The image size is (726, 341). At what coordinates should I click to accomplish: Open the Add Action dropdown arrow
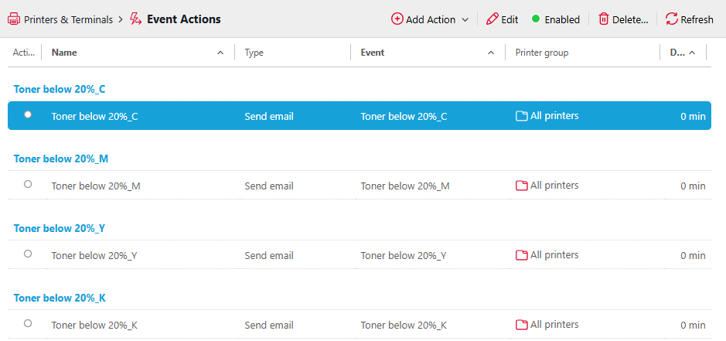[x=465, y=20]
